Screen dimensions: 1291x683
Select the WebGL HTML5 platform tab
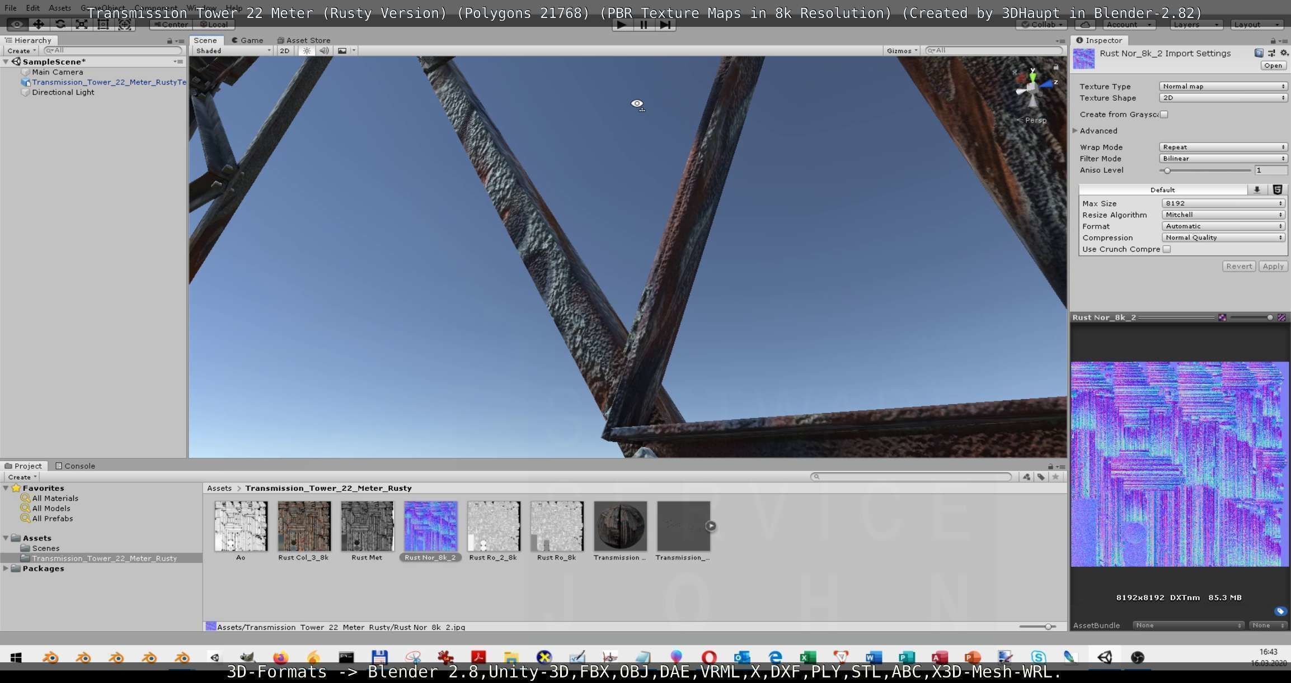pyautogui.click(x=1278, y=190)
